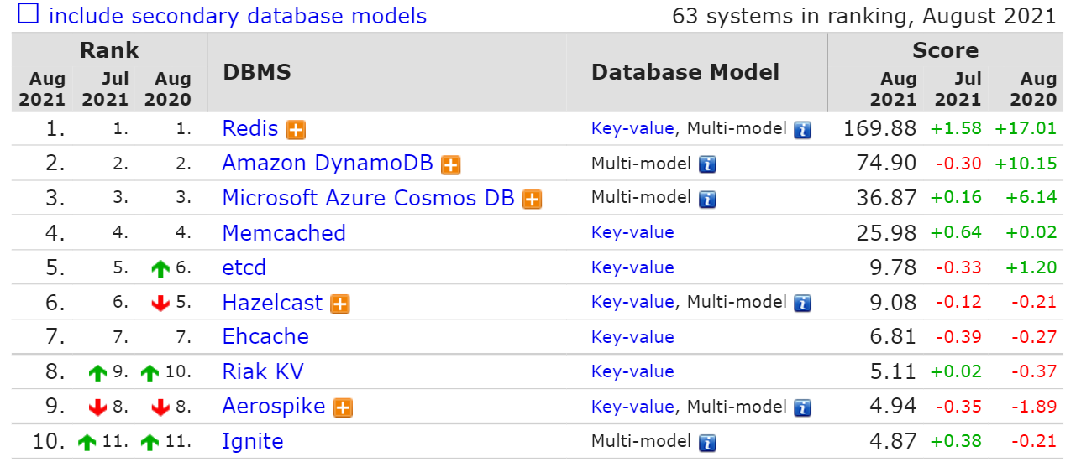This screenshot has width=1076, height=462.
Task: Click the include secondary database models text
Action: (238, 16)
